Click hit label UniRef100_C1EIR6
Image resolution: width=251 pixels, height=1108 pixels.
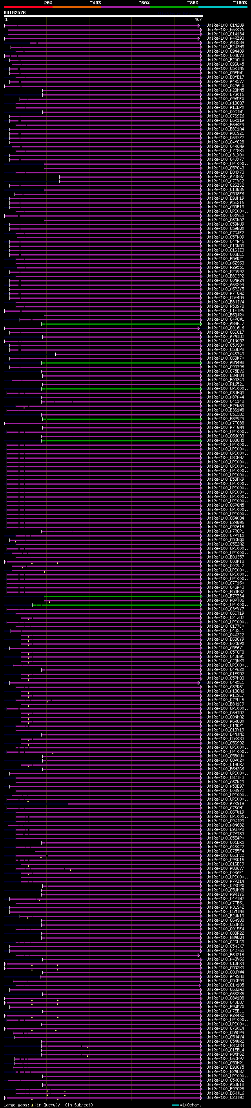(225, 311)
